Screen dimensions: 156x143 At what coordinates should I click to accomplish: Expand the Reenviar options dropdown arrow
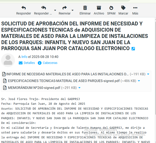tap(73, 10)
